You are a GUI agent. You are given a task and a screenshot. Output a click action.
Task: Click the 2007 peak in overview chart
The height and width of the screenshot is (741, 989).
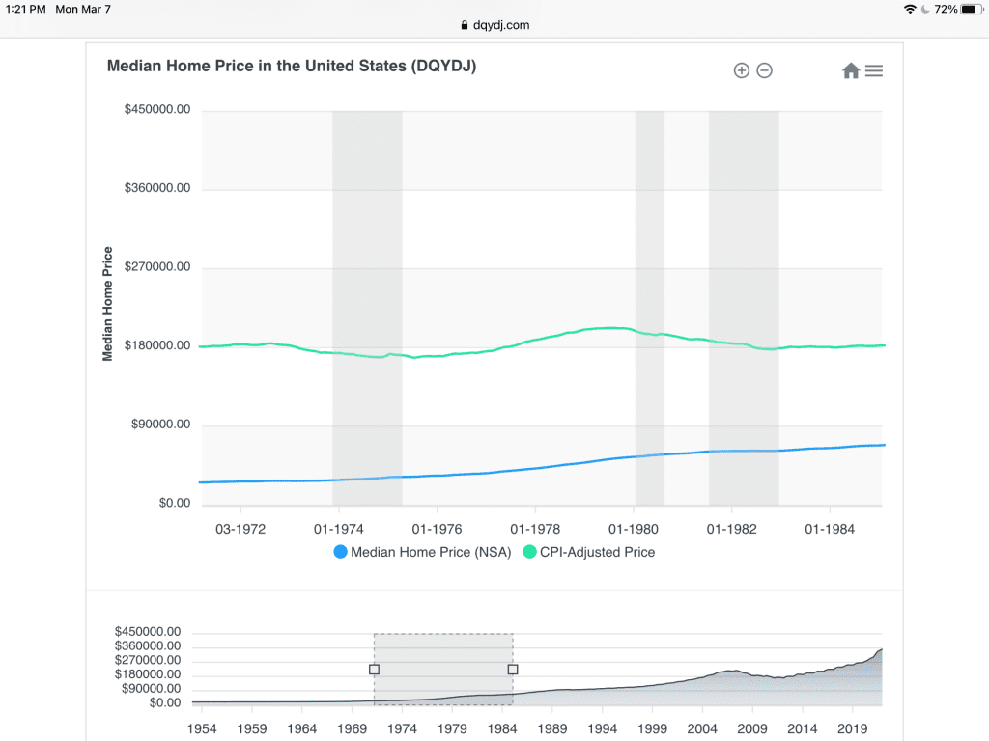(x=732, y=672)
